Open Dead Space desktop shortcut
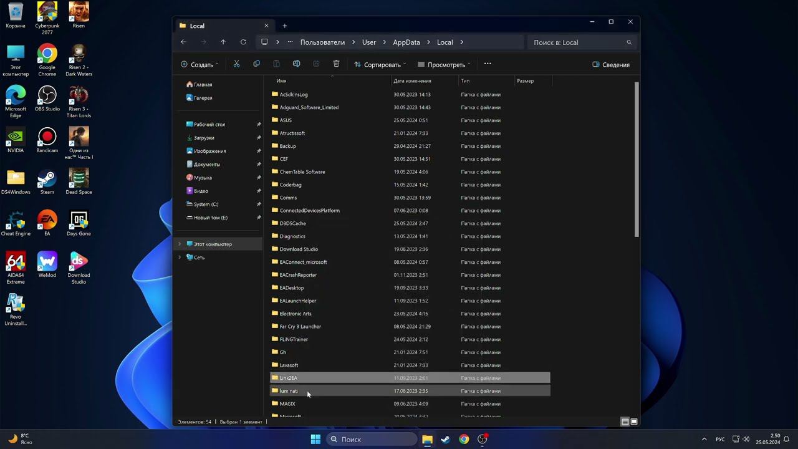The height and width of the screenshot is (449, 798). tap(79, 181)
